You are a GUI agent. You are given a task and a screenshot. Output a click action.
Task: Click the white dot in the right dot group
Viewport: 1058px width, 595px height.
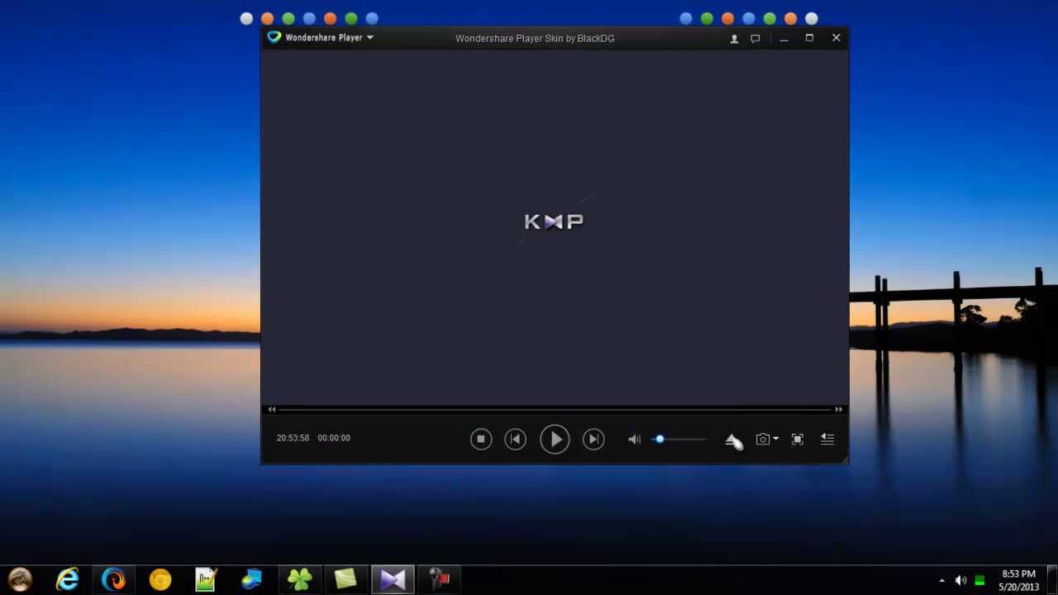812,18
